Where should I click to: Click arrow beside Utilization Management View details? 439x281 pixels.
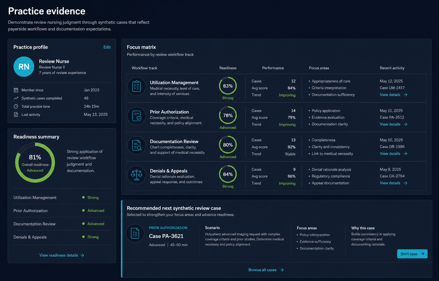pyautogui.click(x=405, y=95)
